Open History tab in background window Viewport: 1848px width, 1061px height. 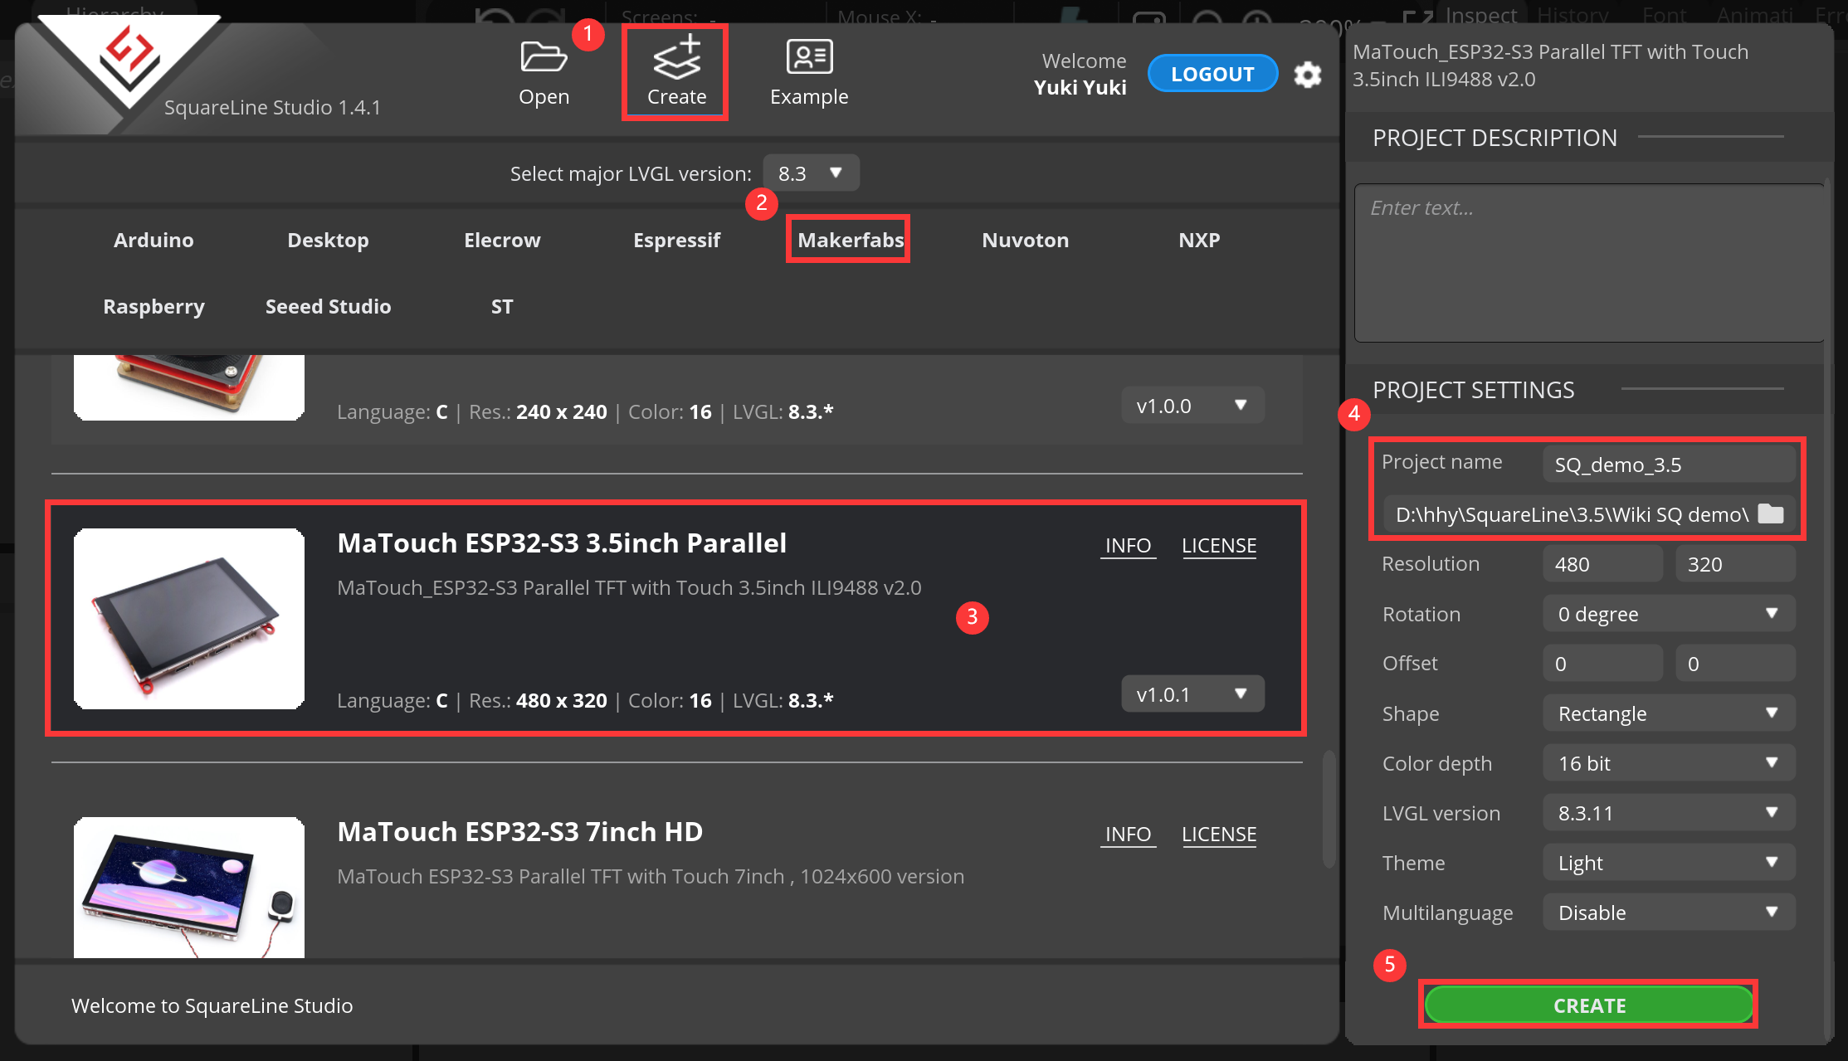[1573, 15]
